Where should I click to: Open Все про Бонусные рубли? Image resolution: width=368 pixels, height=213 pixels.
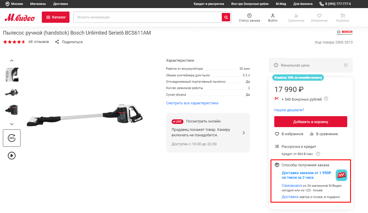click(250, 4)
